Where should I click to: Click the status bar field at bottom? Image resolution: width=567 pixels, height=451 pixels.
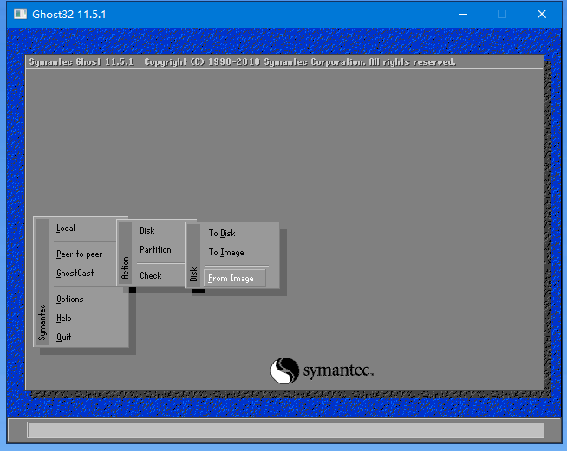(286, 430)
